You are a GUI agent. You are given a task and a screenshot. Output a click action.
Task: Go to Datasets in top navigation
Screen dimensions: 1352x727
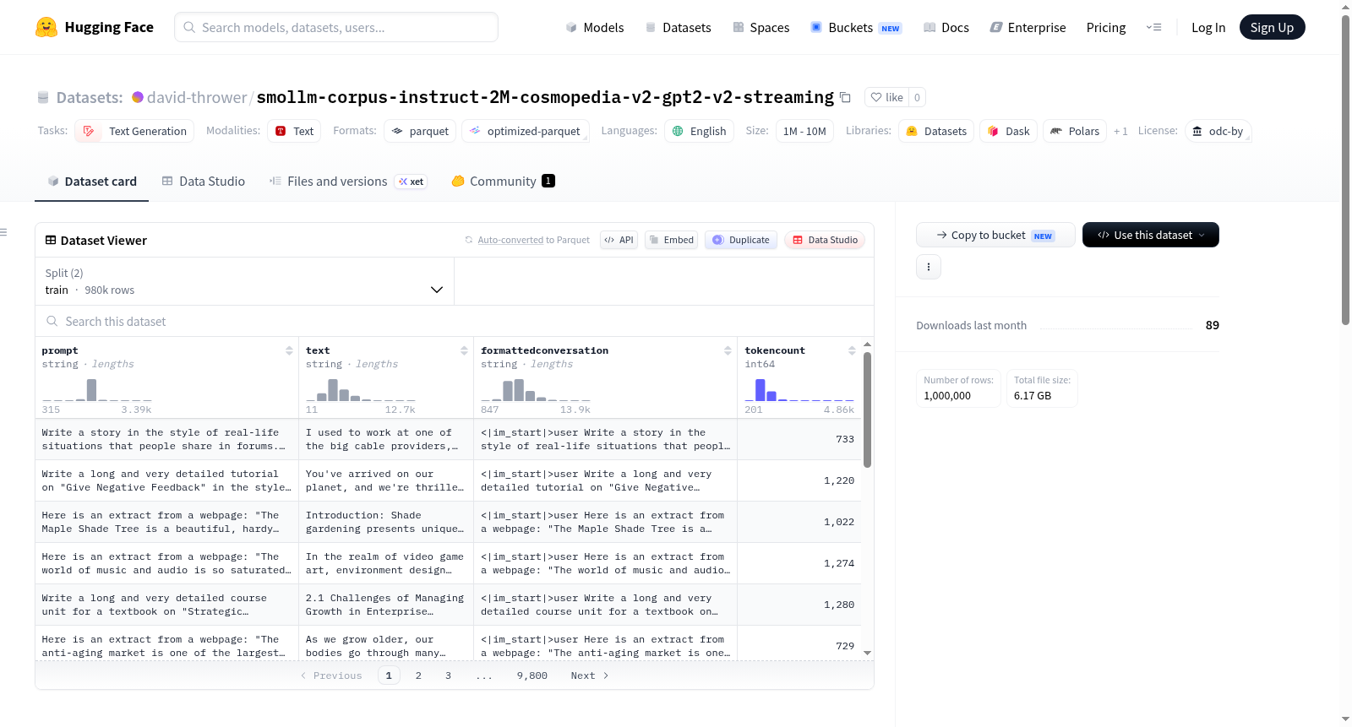[x=679, y=27]
